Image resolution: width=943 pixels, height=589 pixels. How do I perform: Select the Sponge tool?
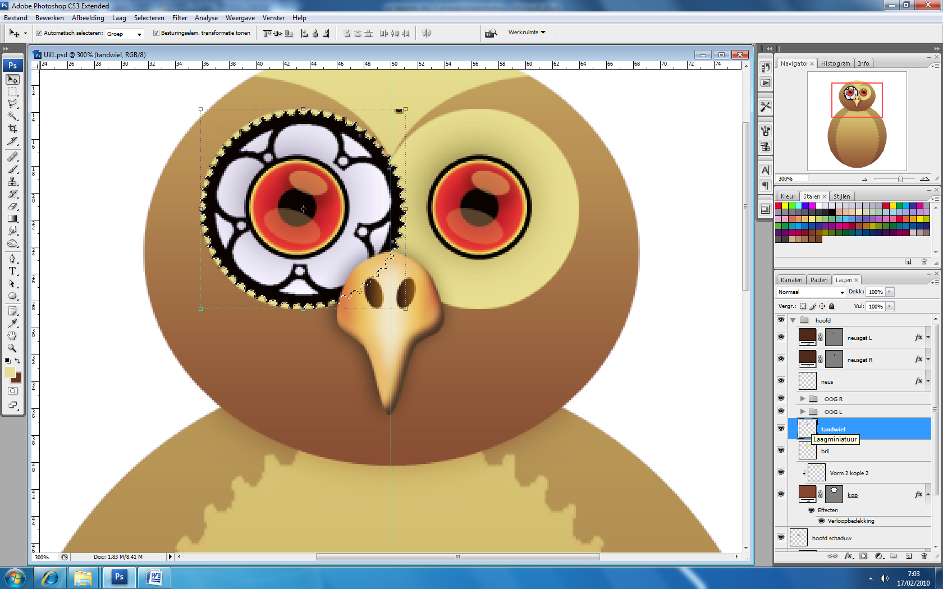(12, 243)
